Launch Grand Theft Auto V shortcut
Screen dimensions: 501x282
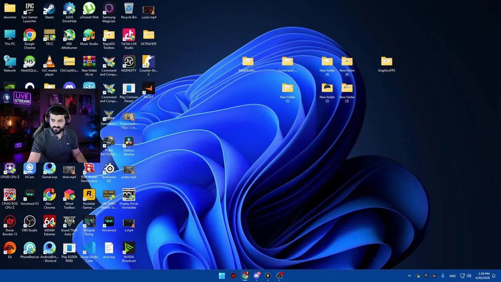coord(69,226)
